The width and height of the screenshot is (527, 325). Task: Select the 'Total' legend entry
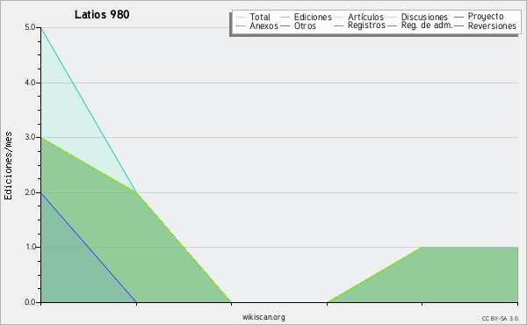(x=253, y=17)
